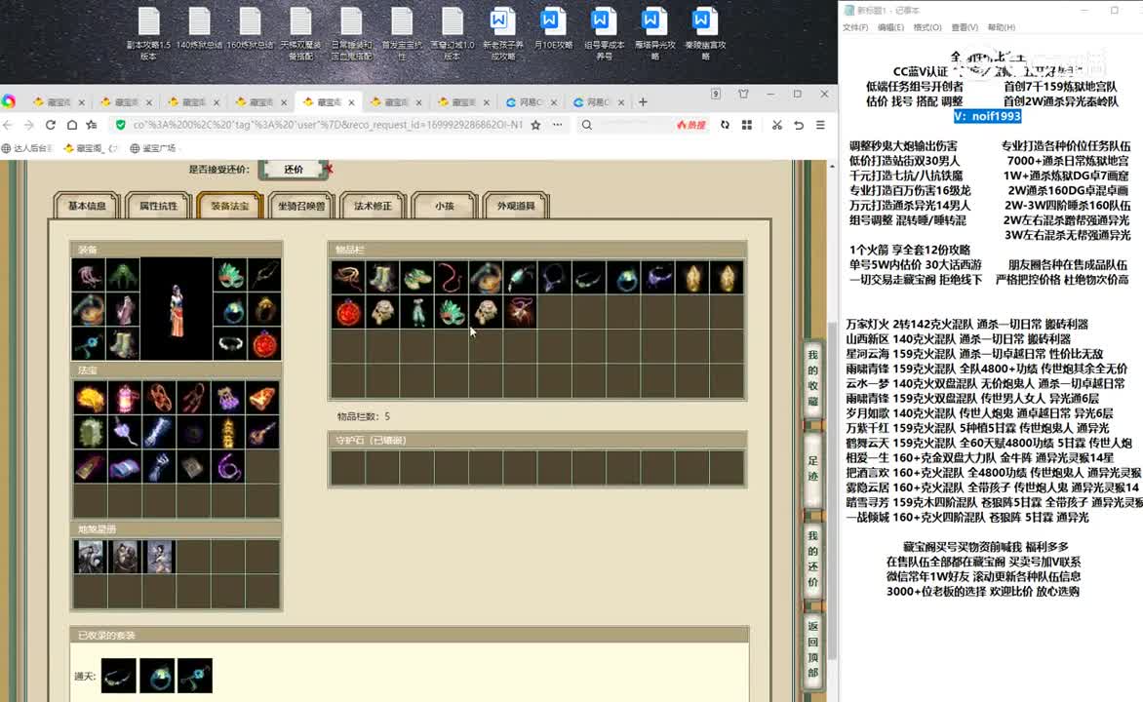Click the red orb in the item bar
Screen dimensions: 1143x702
click(348, 312)
